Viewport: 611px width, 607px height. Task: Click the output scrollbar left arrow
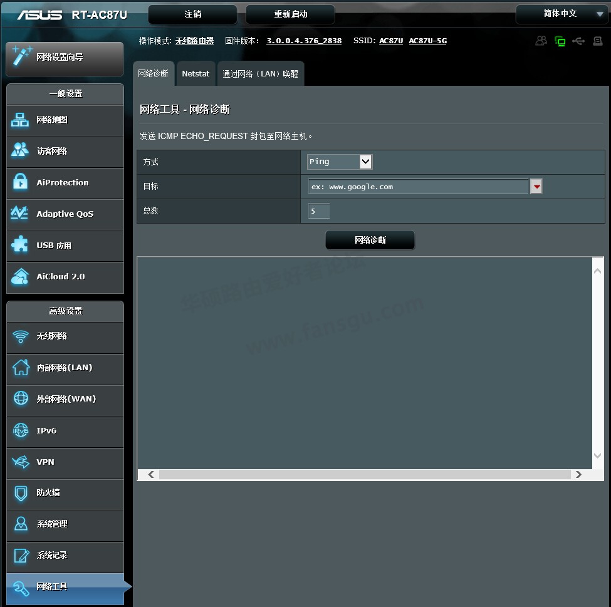tap(151, 475)
